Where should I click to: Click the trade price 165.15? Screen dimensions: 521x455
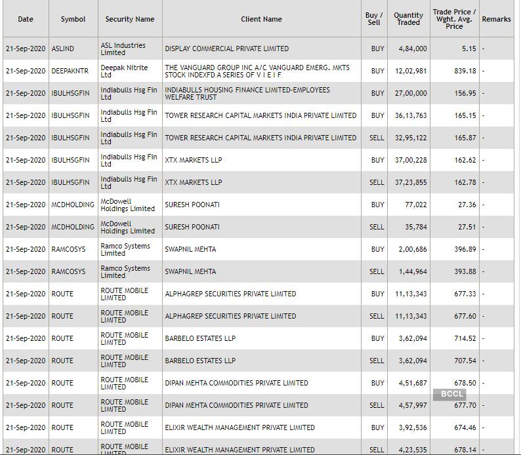[x=465, y=115]
